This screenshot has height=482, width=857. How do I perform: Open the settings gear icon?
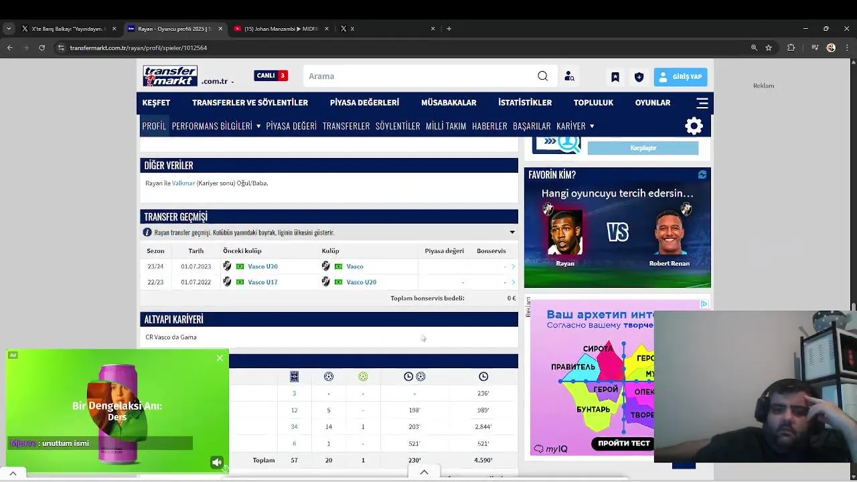(x=694, y=126)
